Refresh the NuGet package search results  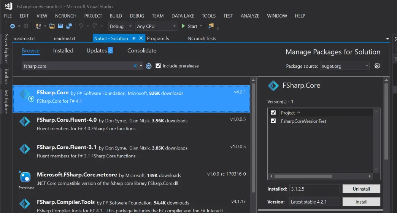149,66
